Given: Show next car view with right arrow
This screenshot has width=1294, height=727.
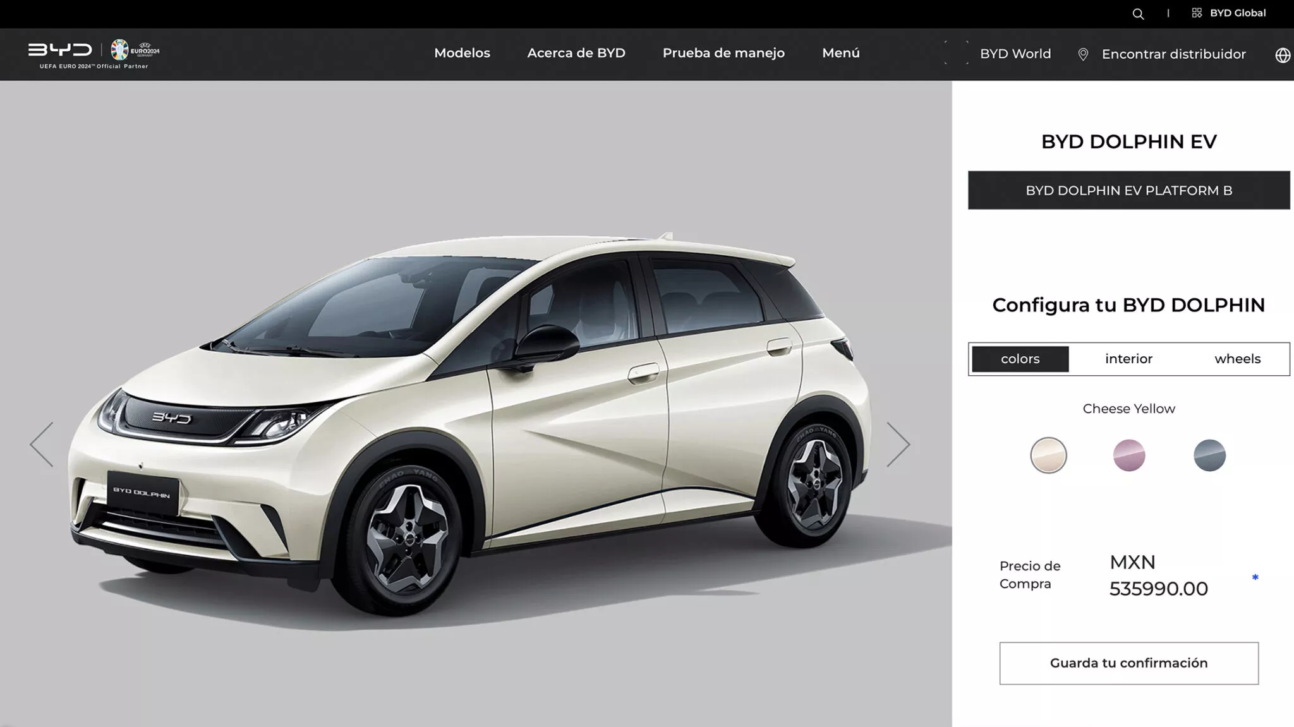Looking at the screenshot, I should coord(898,444).
